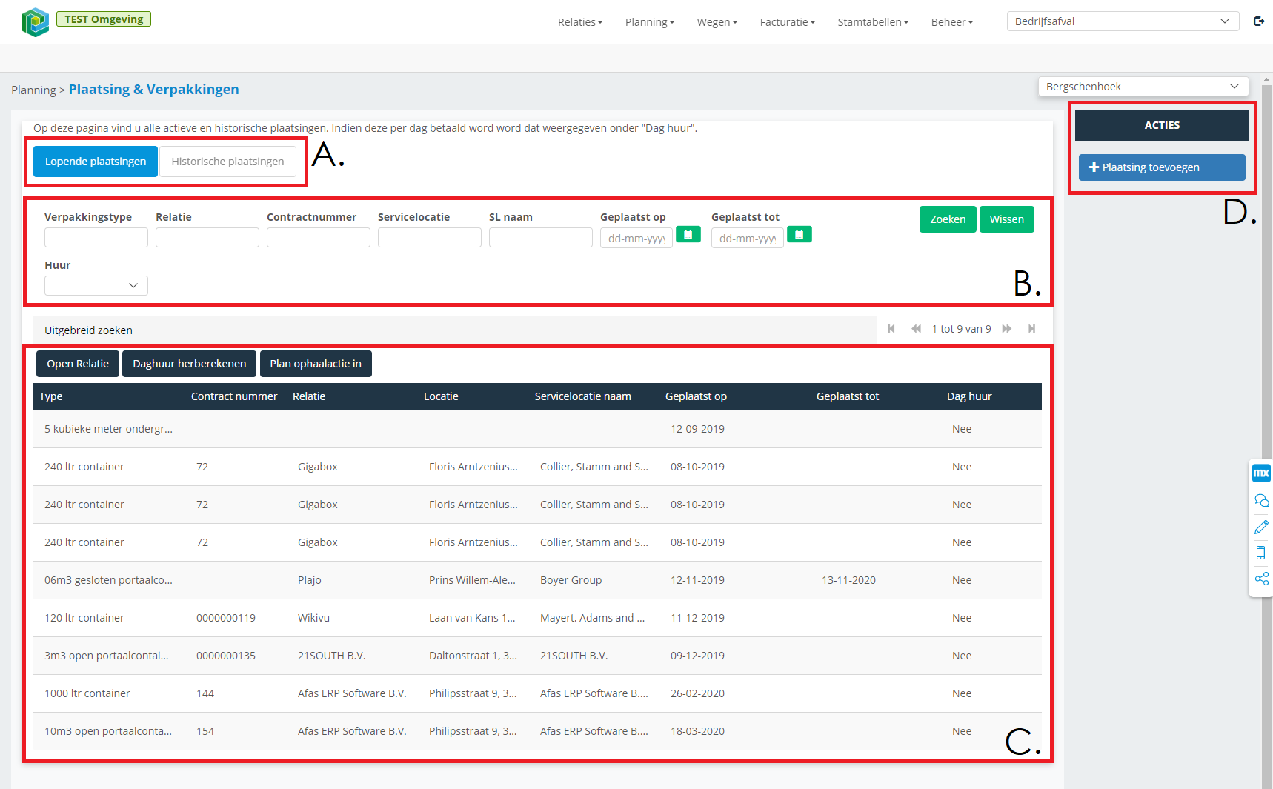The image size is (1273, 789).
Task: Click the Relatie filter input field
Action: [x=207, y=237]
